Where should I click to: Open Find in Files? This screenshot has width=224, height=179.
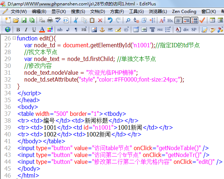tap(144, 20)
